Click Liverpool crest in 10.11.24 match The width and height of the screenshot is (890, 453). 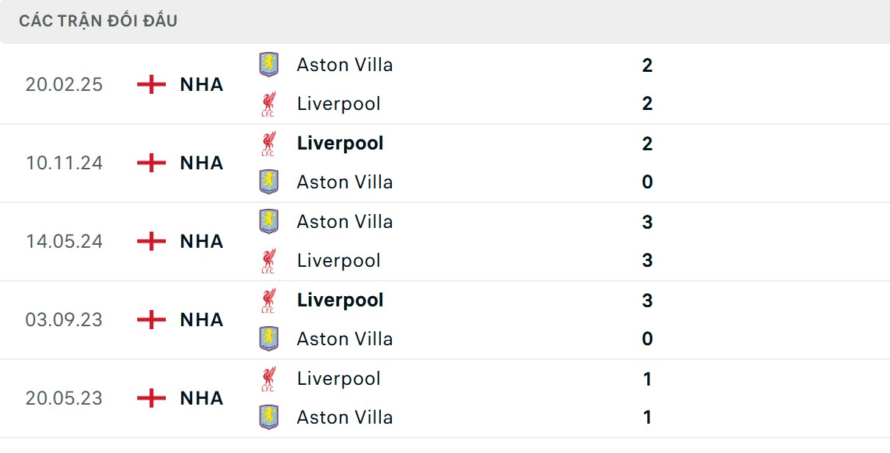[x=269, y=143]
